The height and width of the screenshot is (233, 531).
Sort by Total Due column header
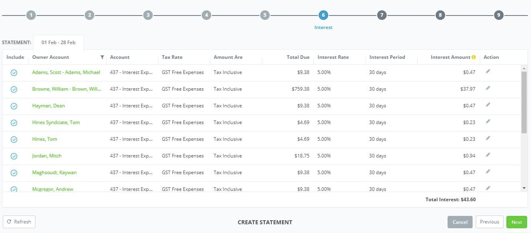298,57
